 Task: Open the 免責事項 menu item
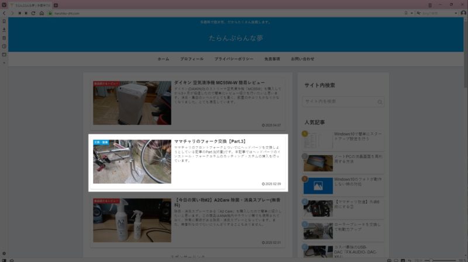272,59
